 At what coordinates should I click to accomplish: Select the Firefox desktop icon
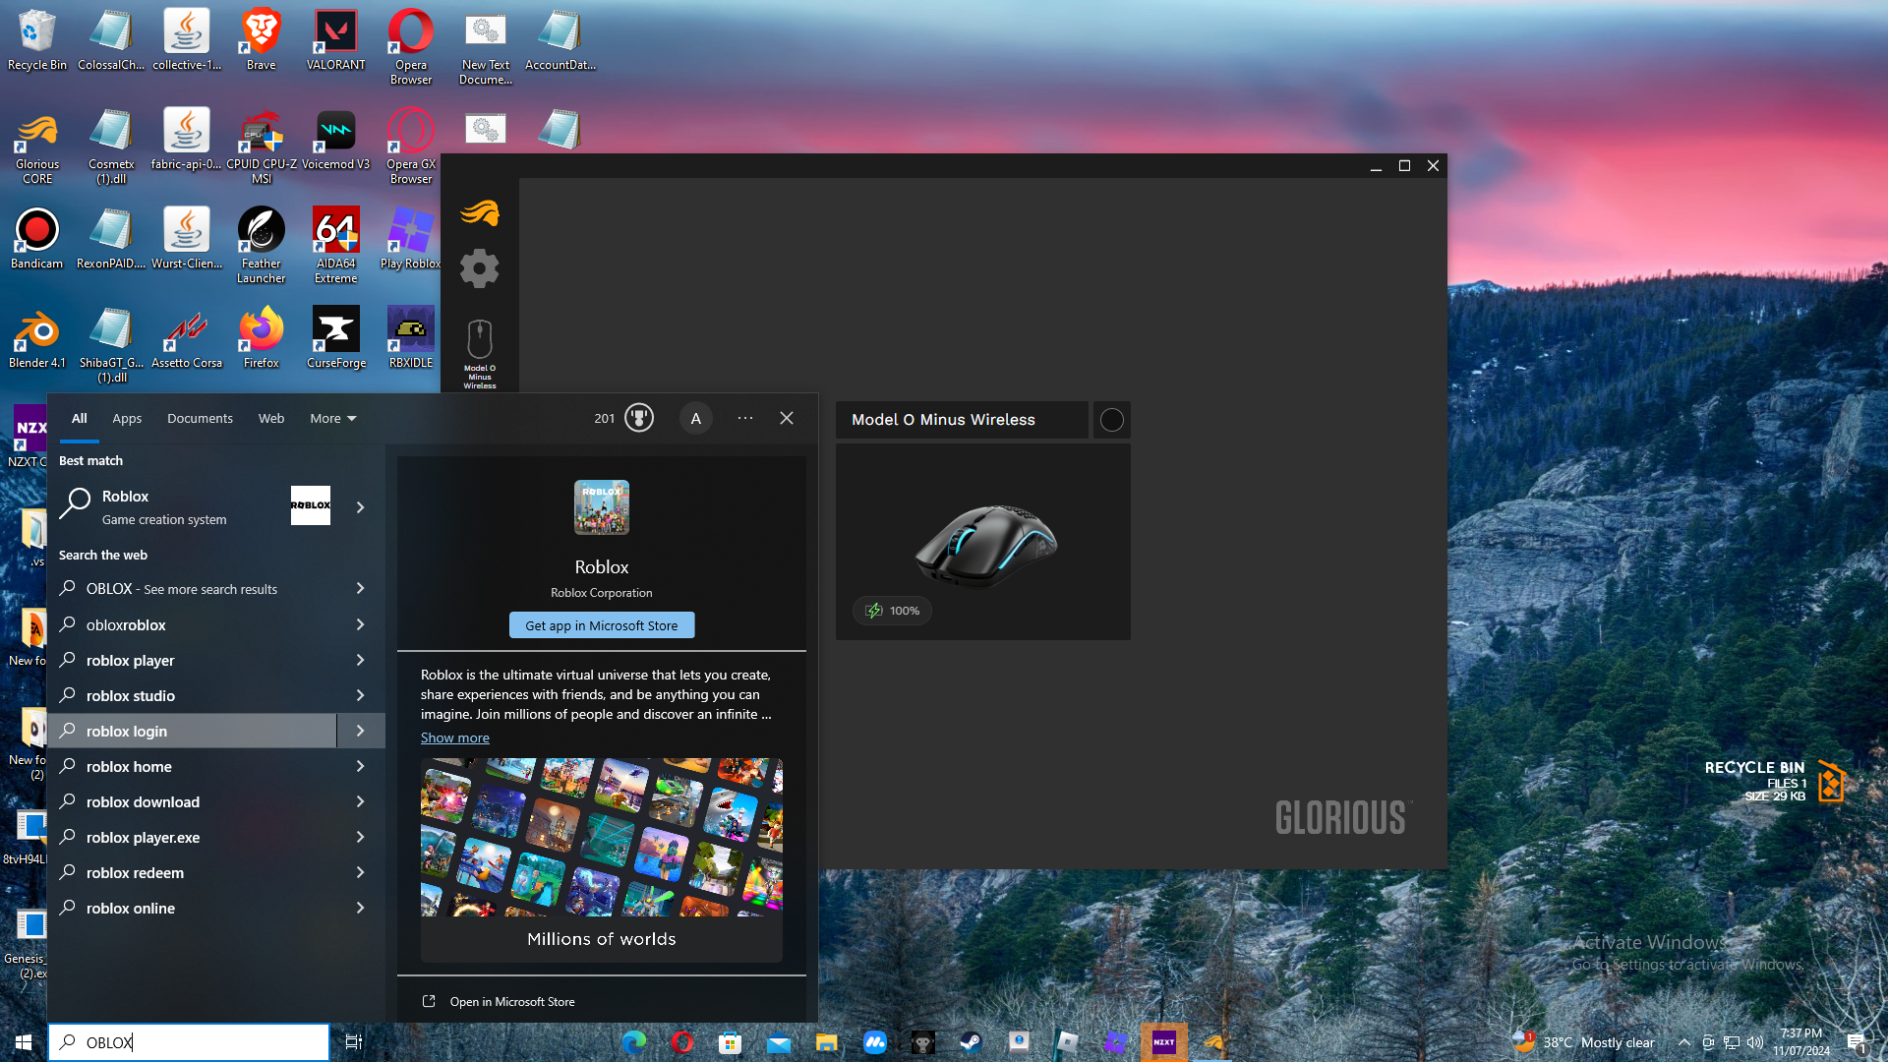tap(261, 338)
